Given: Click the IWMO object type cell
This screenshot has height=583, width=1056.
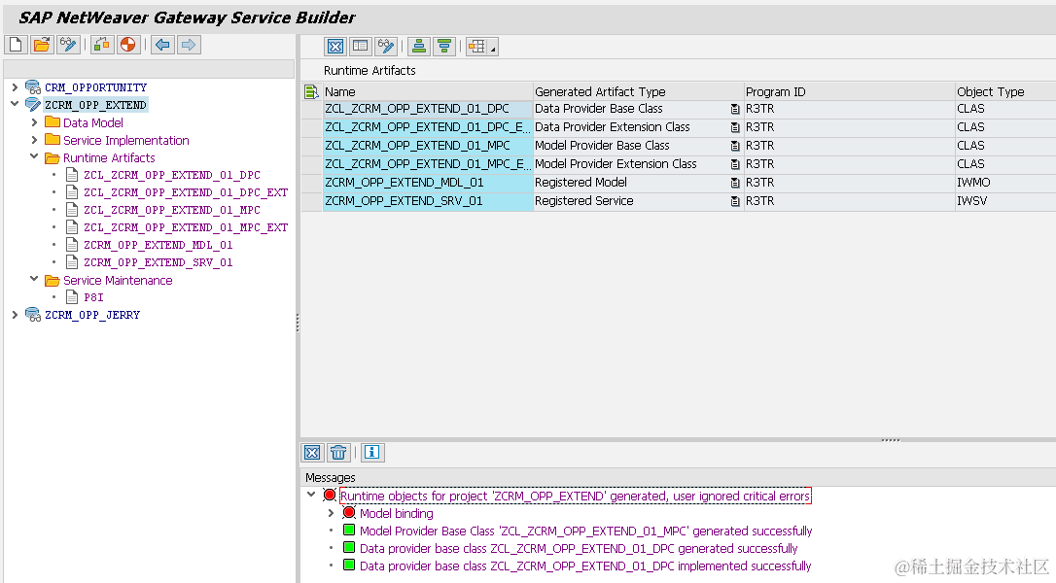Looking at the screenshot, I should click(1004, 183).
